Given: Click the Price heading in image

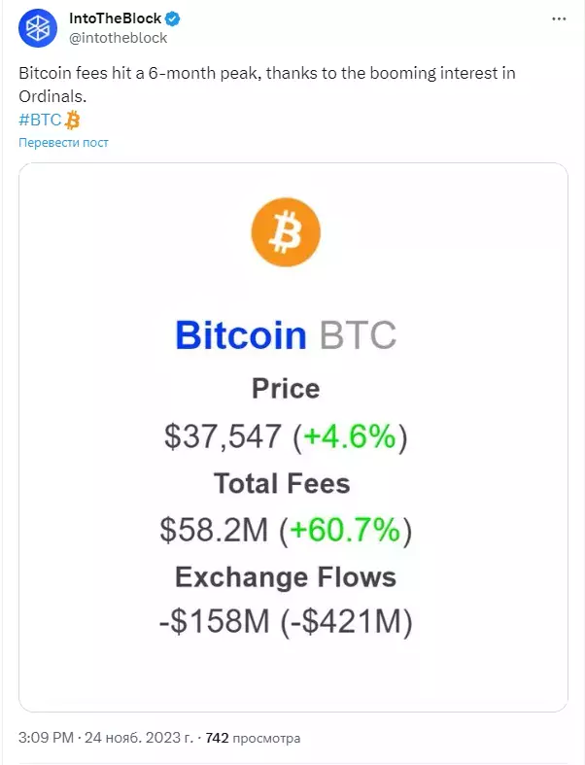Looking at the screenshot, I should pyautogui.click(x=286, y=389).
